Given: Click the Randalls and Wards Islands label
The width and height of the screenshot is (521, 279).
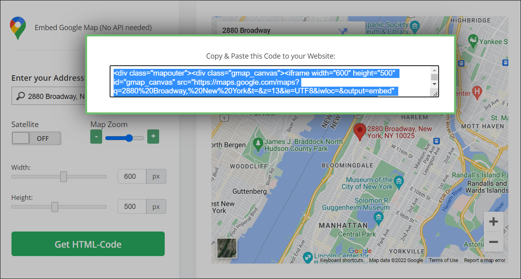Looking at the screenshot, I should click(487, 187).
